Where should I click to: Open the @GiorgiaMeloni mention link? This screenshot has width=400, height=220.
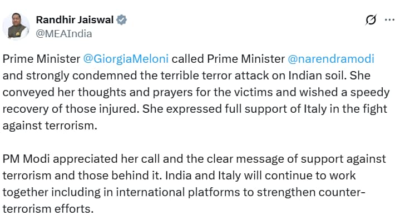[x=126, y=59]
